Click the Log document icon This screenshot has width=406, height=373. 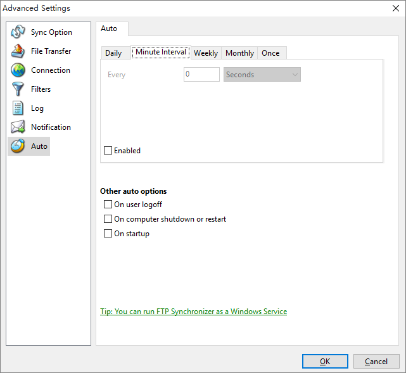(x=18, y=108)
